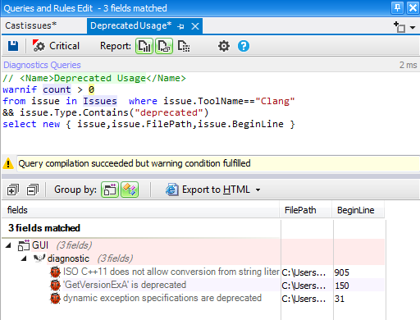The height and width of the screenshot is (320, 420).
Task: Save the query with the floppy disk icon
Action: coord(13,46)
